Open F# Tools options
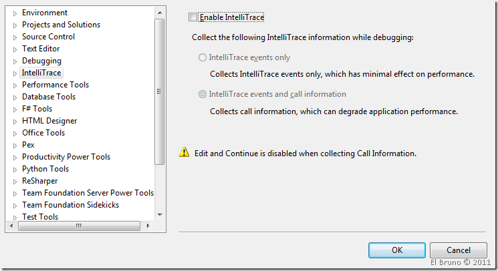Screen dimensions: 498x271 click(x=37, y=109)
